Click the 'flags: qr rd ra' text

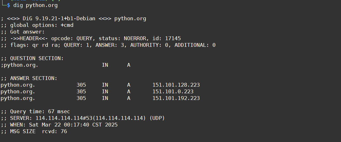(x=33, y=45)
